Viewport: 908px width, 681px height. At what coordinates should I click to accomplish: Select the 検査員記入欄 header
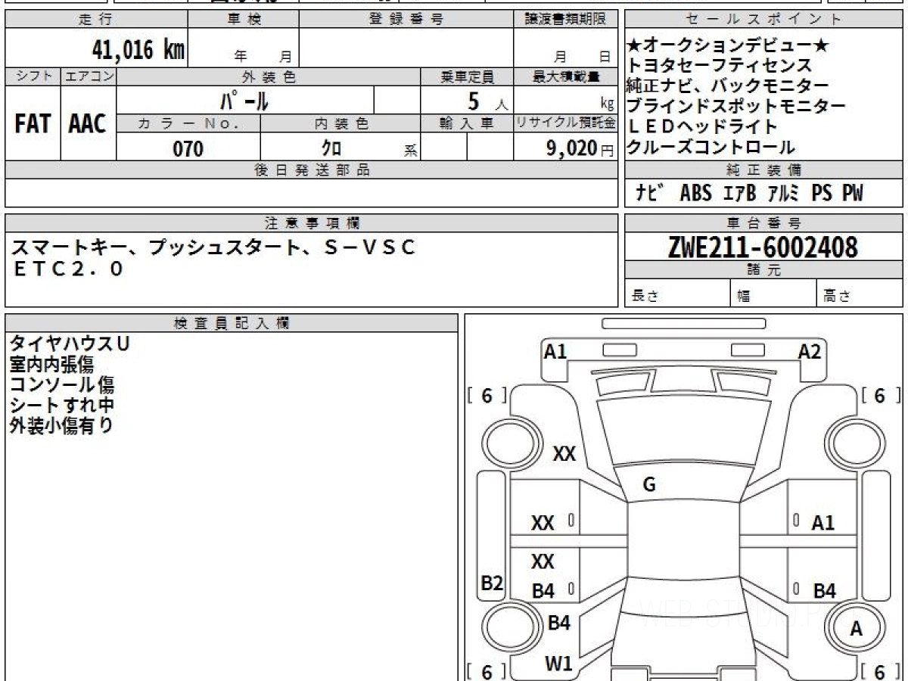tap(232, 323)
